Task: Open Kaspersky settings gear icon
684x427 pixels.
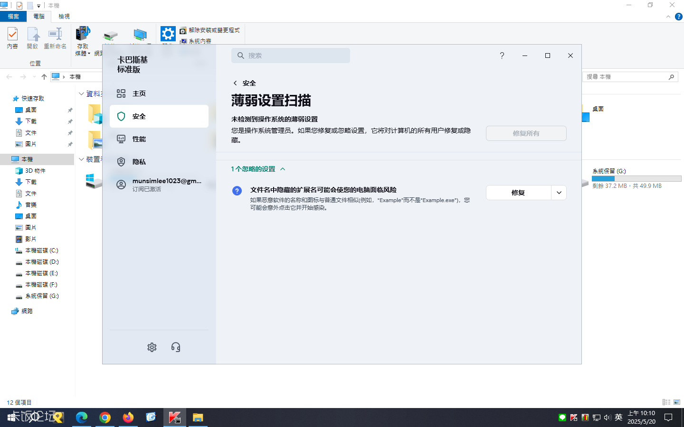Action: click(x=152, y=347)
